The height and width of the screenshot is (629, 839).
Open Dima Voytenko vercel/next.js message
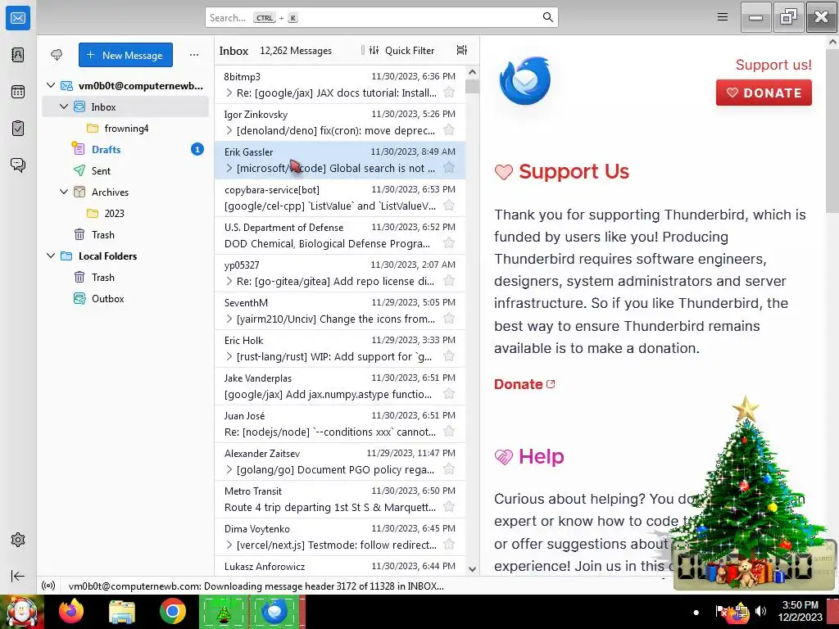click(340, 536)
